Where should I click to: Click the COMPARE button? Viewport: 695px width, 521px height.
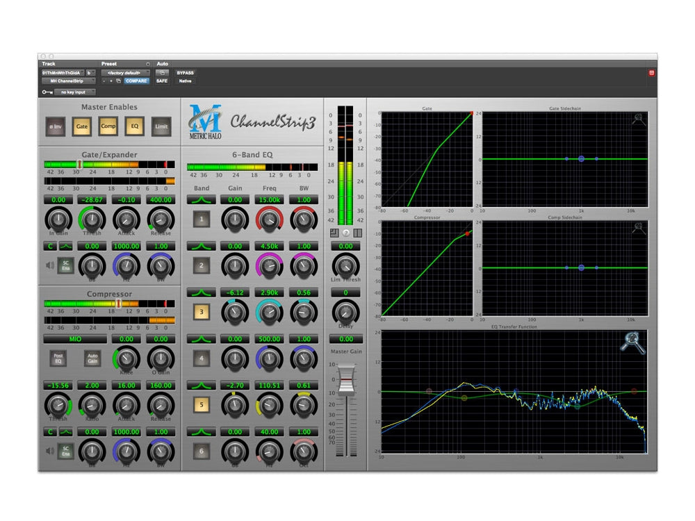pyautogui.click(x=136, y=81)
